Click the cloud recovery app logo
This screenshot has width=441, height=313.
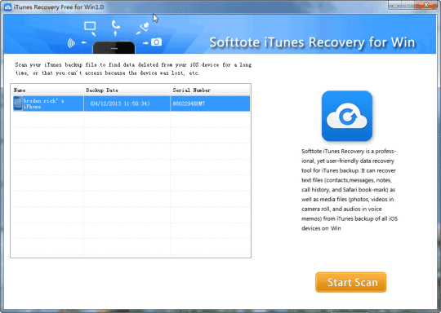(x=347, y=116)
